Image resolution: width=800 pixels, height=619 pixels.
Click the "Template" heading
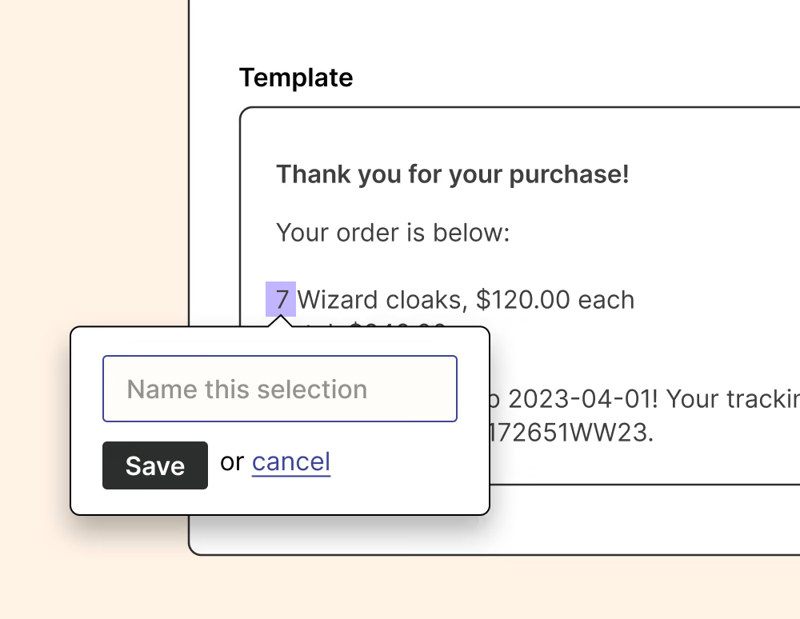(296, 78)
